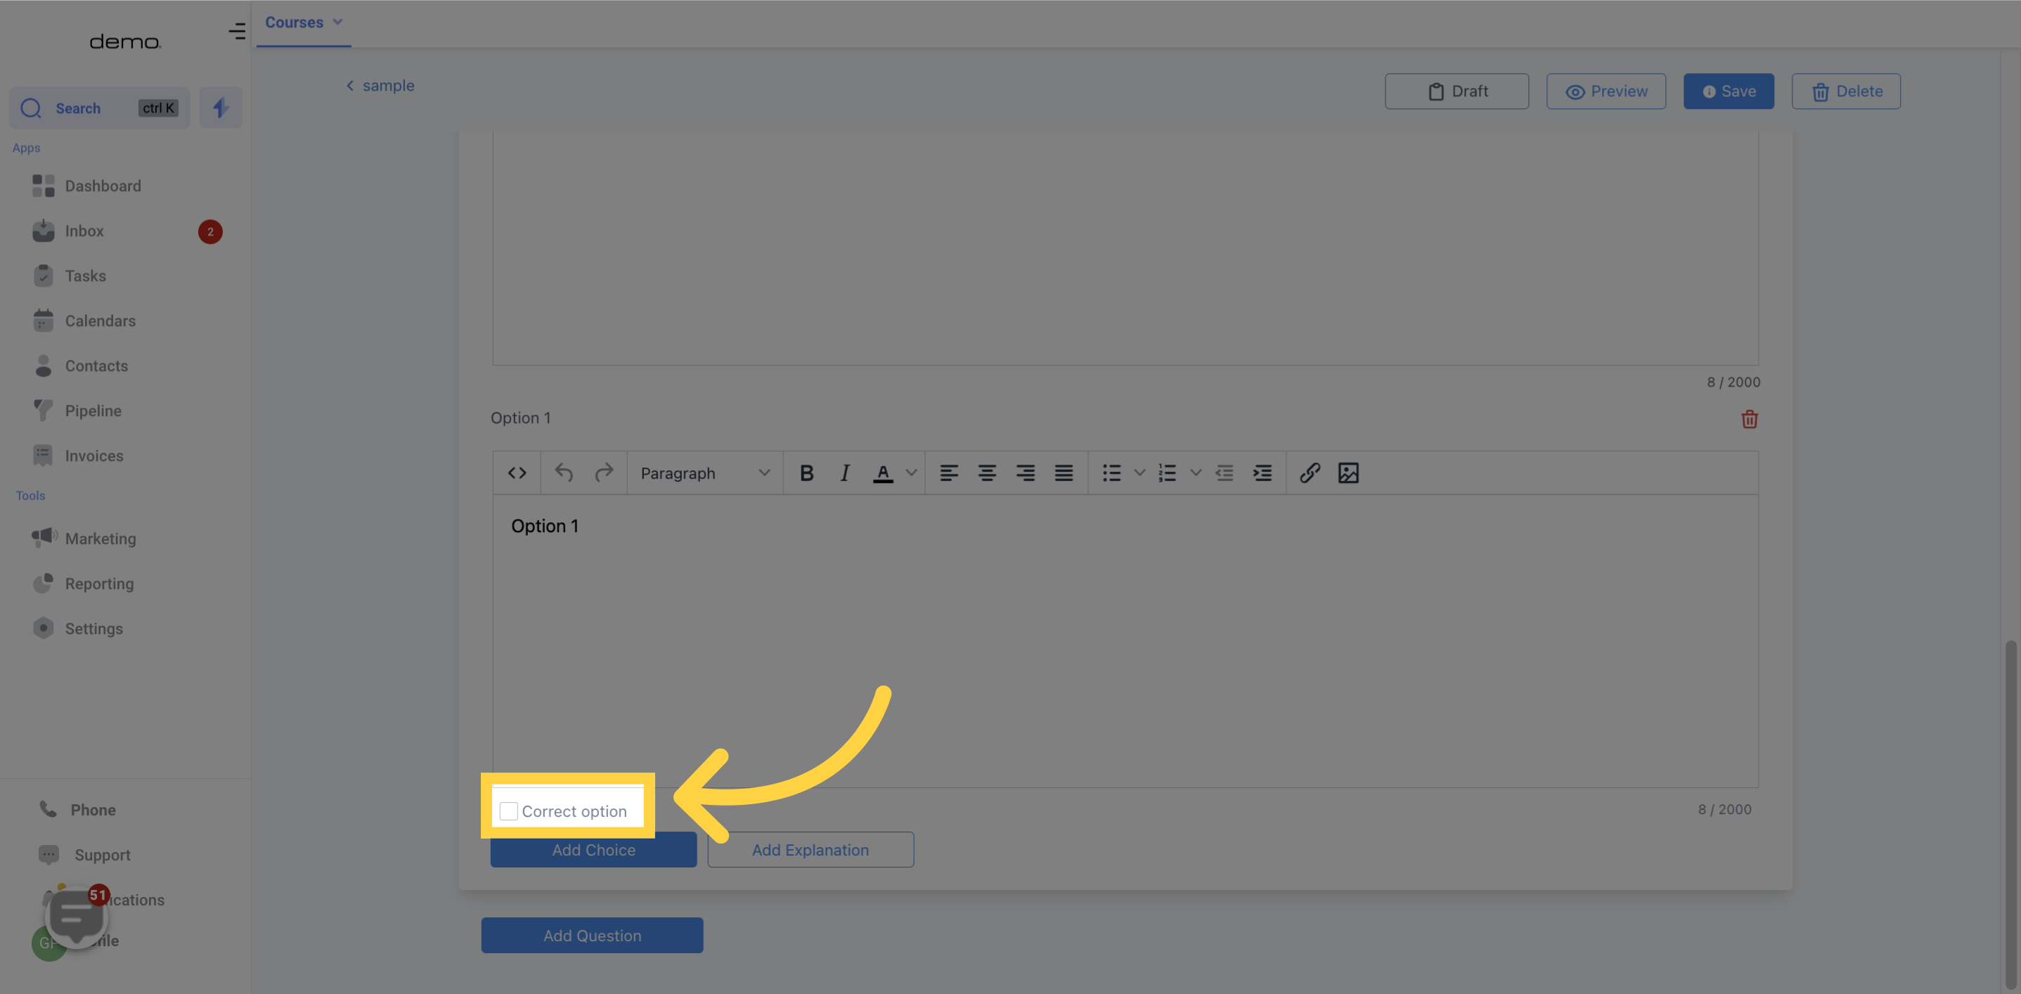Delete the quiz with the Delete button
Image resolution: width=2021 pixels, height=994 pixels.
pos(1846,91)
